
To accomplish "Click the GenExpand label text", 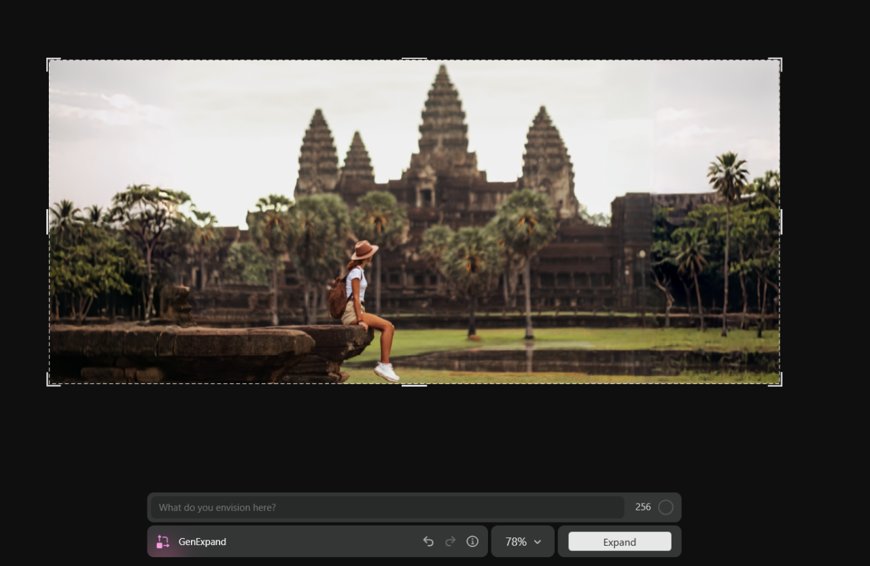I will click(x=203, y=542).
